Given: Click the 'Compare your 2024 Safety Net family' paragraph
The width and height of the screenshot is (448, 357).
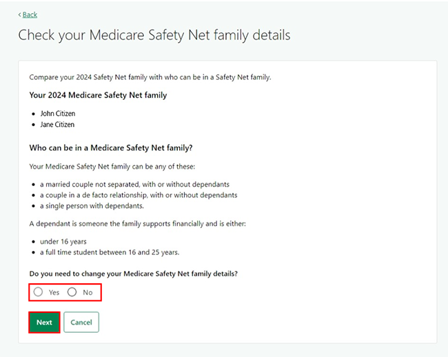Looking at the screenshot, I should [x=150, y=77].
